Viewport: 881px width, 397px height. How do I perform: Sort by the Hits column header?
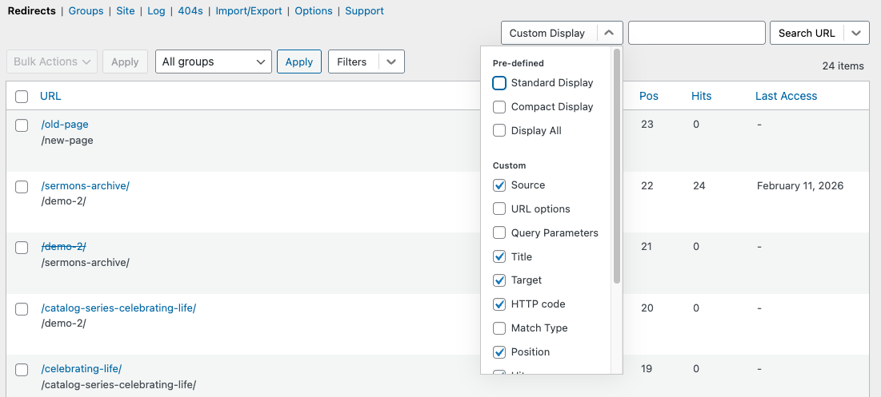tap(701, 96)
